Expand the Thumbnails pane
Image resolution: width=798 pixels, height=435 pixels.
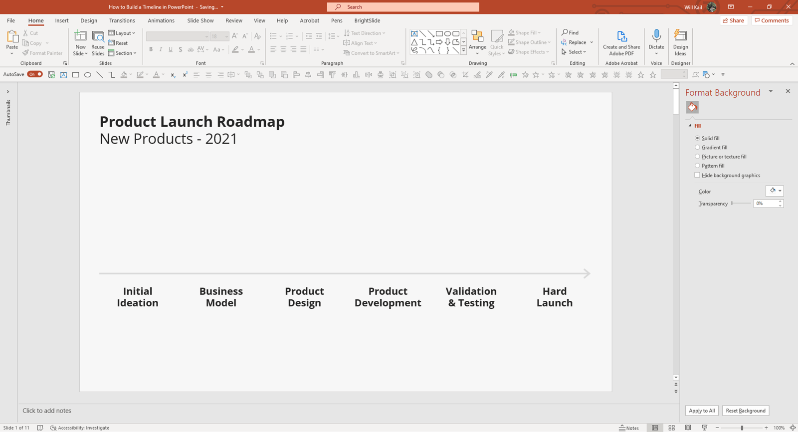(x=8, y=92)
